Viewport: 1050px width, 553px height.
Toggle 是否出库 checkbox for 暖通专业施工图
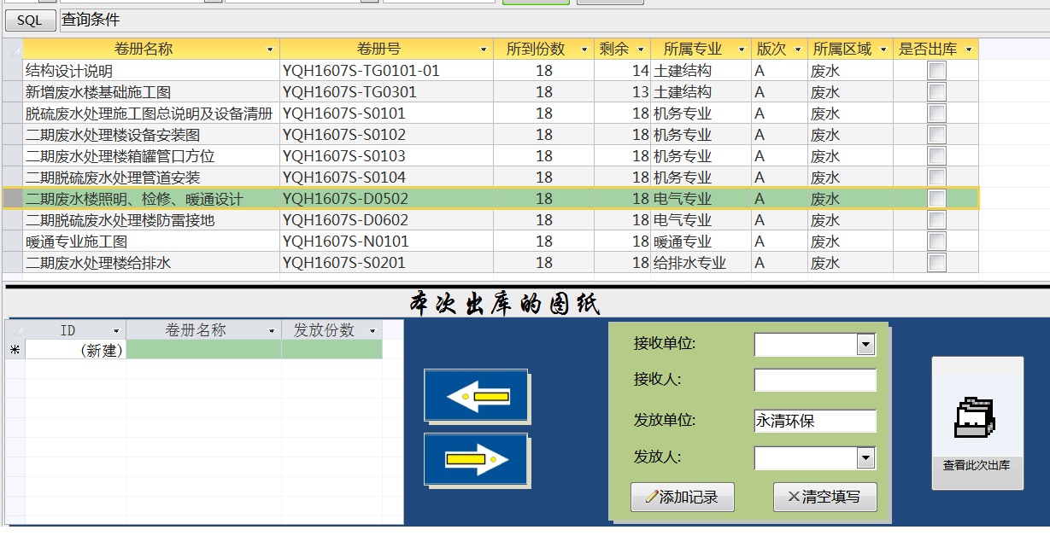pos(936,242)
